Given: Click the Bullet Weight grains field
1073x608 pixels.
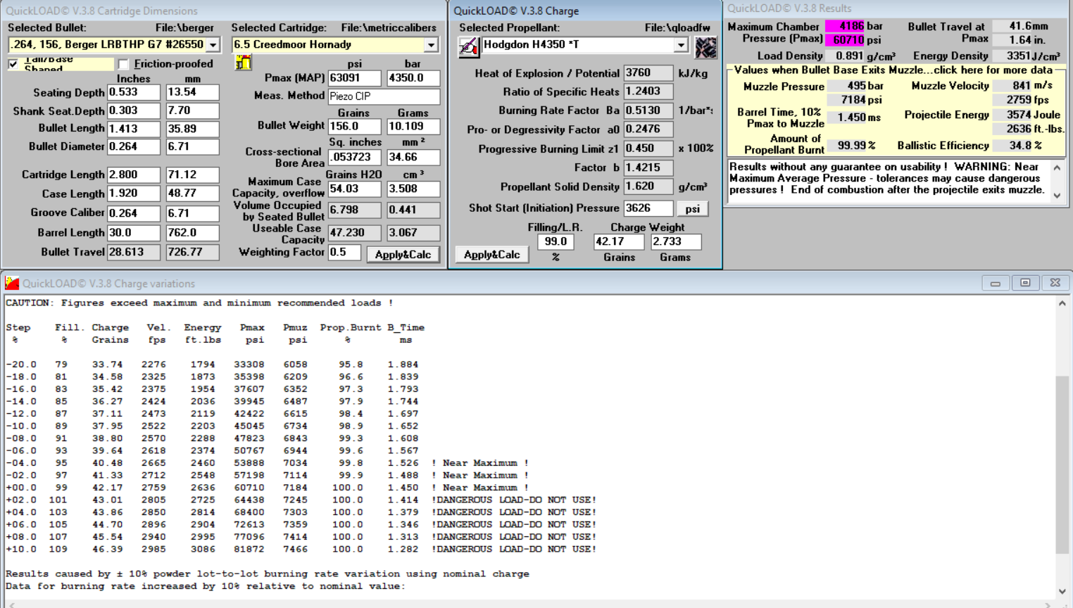Looking at the screenshot, I should 355,127.
